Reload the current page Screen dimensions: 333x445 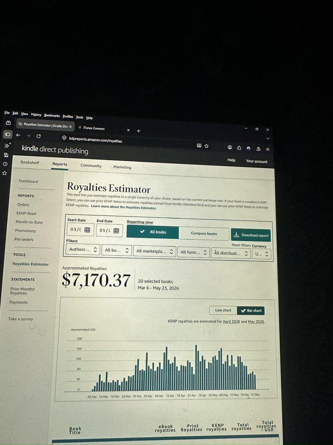(x=38, y=136)
